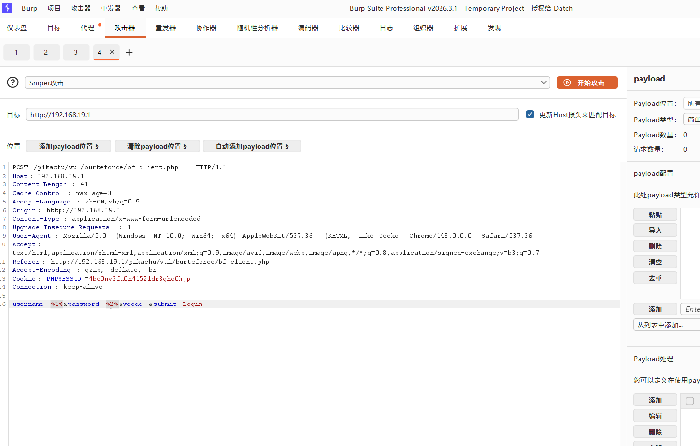The height and width of the screenshot is (446, 700).
Task: Click the 粘贴 payload button
Action: 655,215
